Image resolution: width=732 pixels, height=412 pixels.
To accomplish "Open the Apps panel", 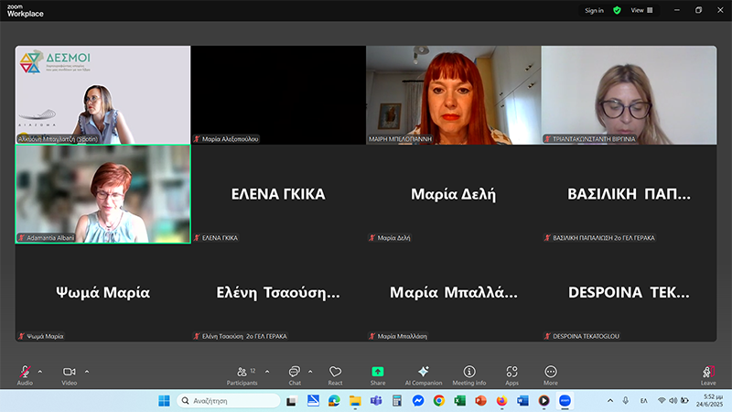I will [x=511, y=373].
